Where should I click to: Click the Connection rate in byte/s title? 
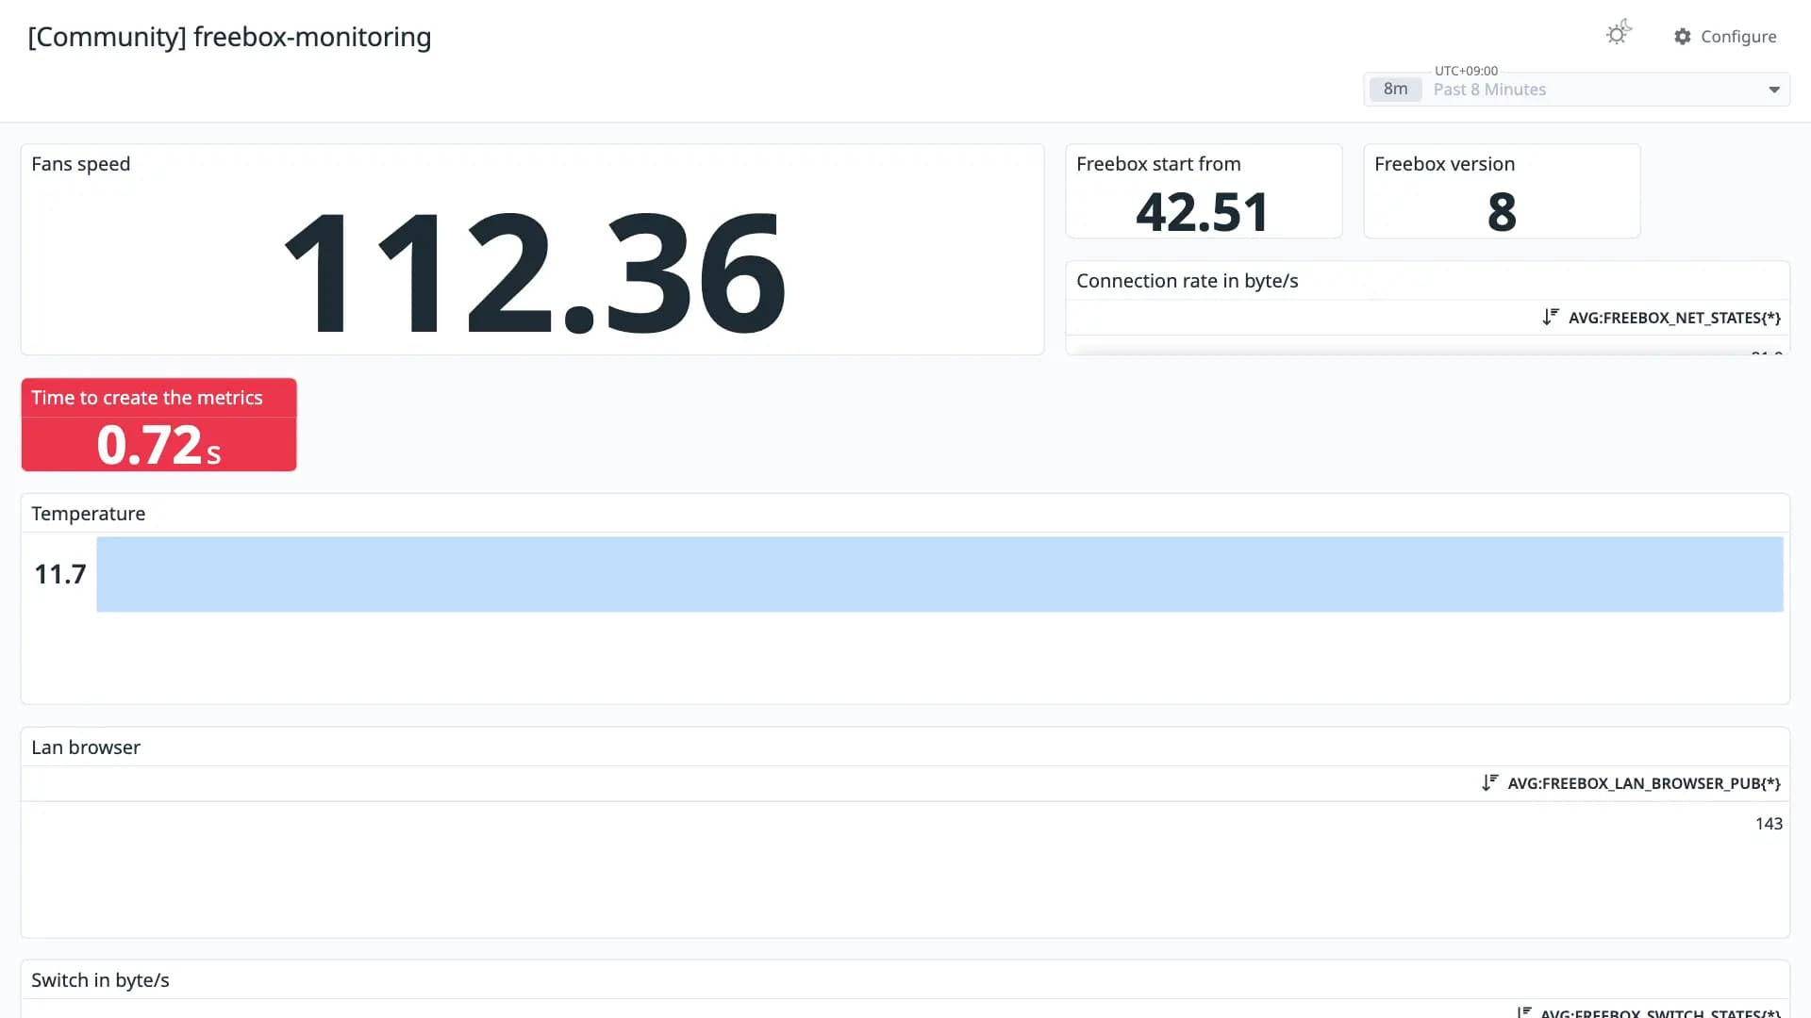pyautogui.click(x=1187, y=281)
